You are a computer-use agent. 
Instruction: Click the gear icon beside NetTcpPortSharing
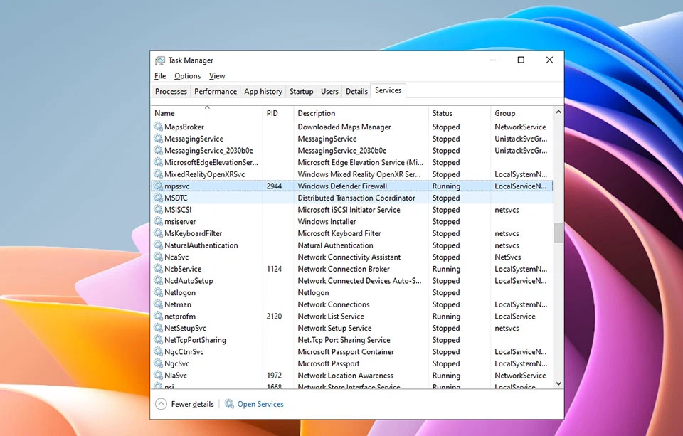158,340
